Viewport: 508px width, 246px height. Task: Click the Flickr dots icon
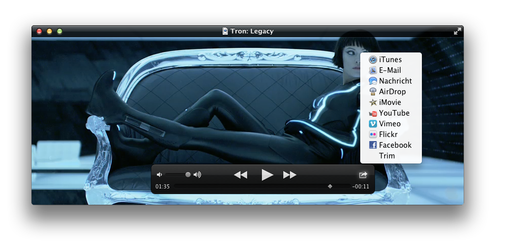[373, 134]
